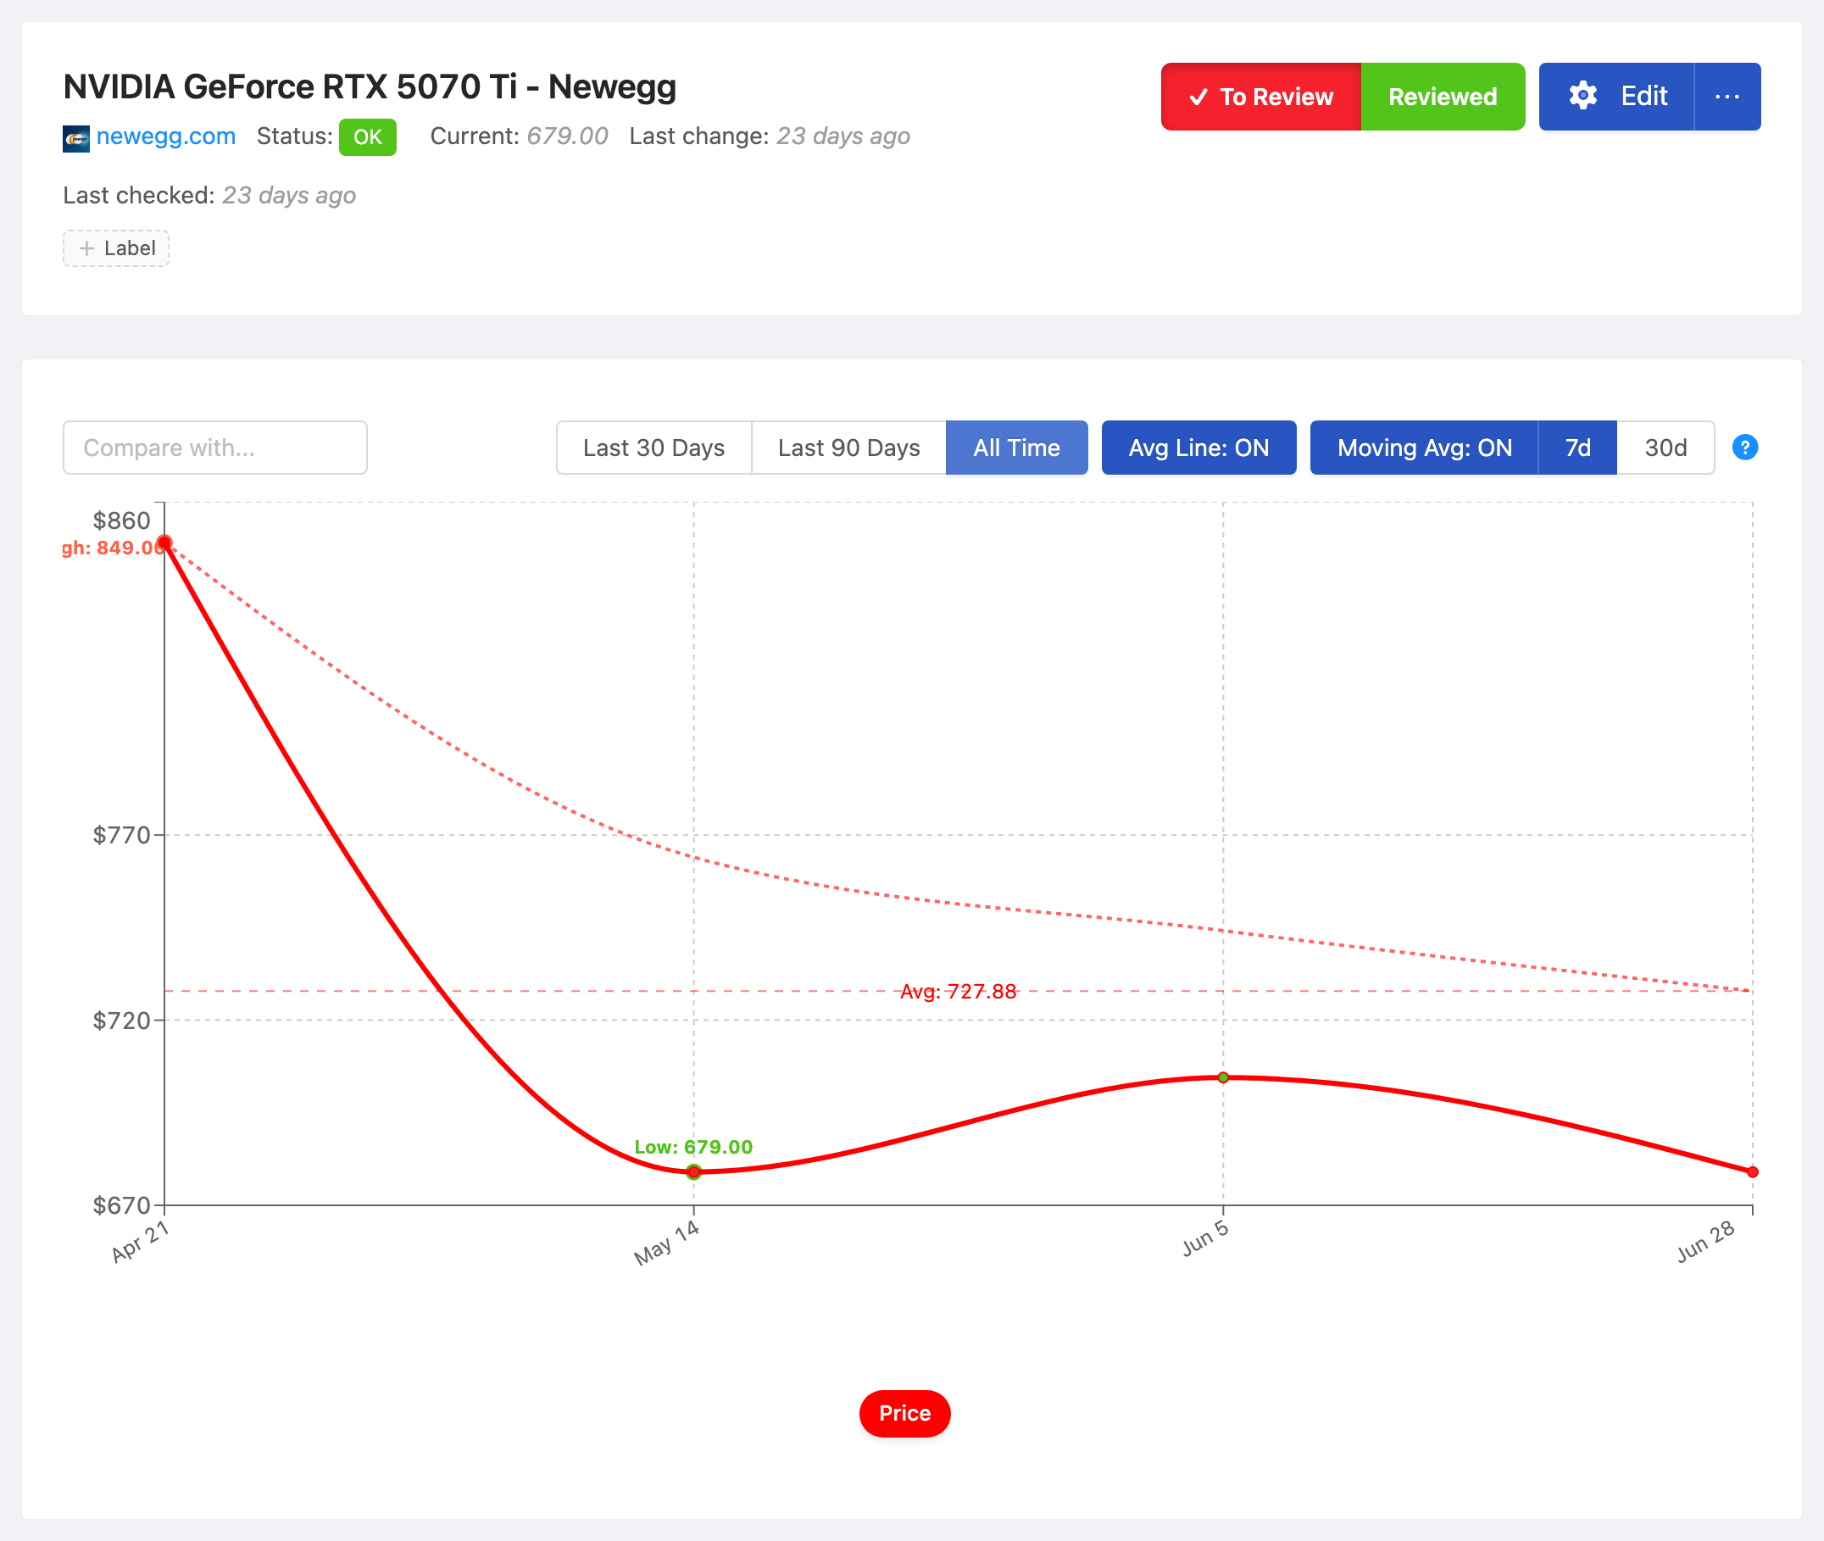Toggle the Avg Line: ON button

[x=1198, y=448]
